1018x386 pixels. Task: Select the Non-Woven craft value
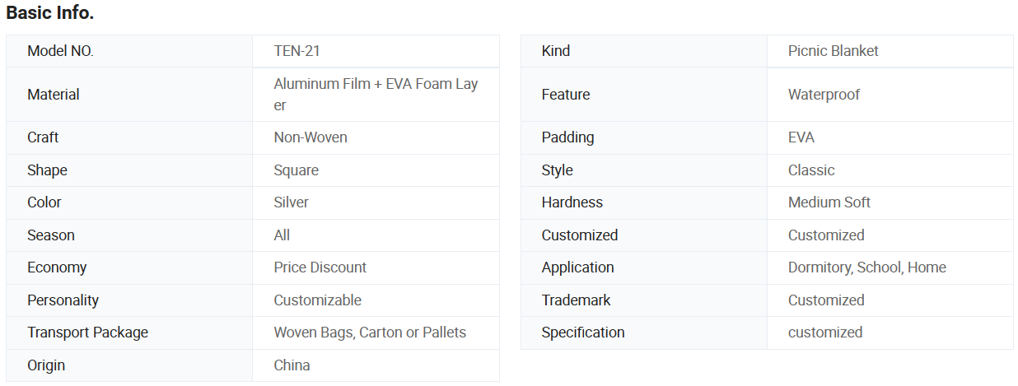pyautogui.click(x=311, y=137)
